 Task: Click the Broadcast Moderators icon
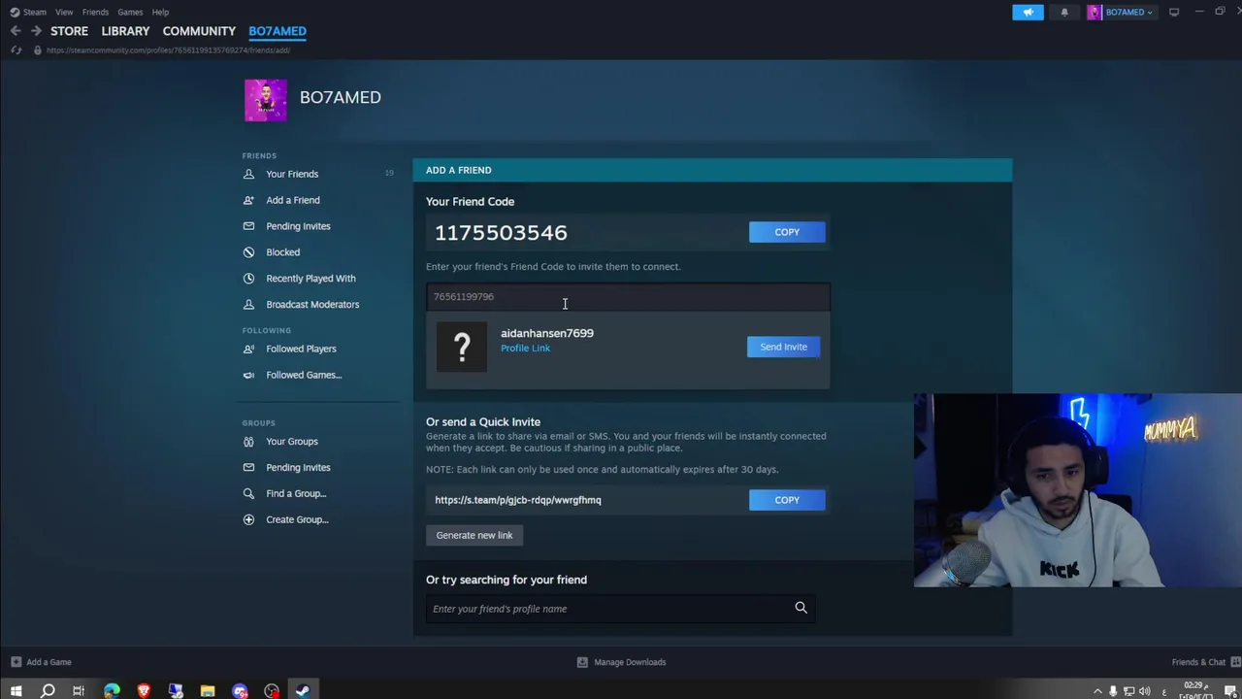pos(248,305)
